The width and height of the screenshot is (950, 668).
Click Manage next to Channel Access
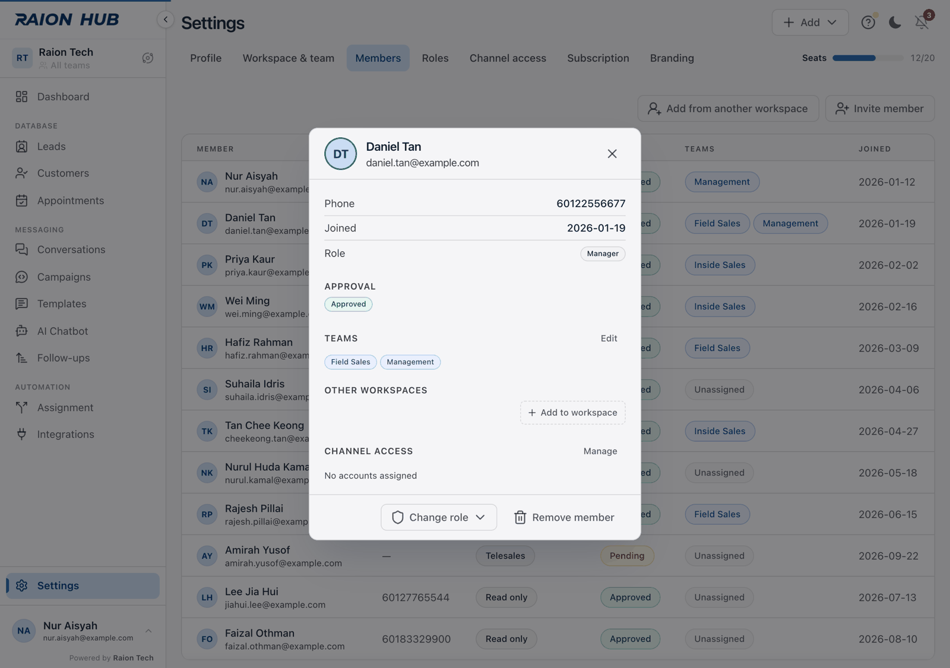point(600,451)
